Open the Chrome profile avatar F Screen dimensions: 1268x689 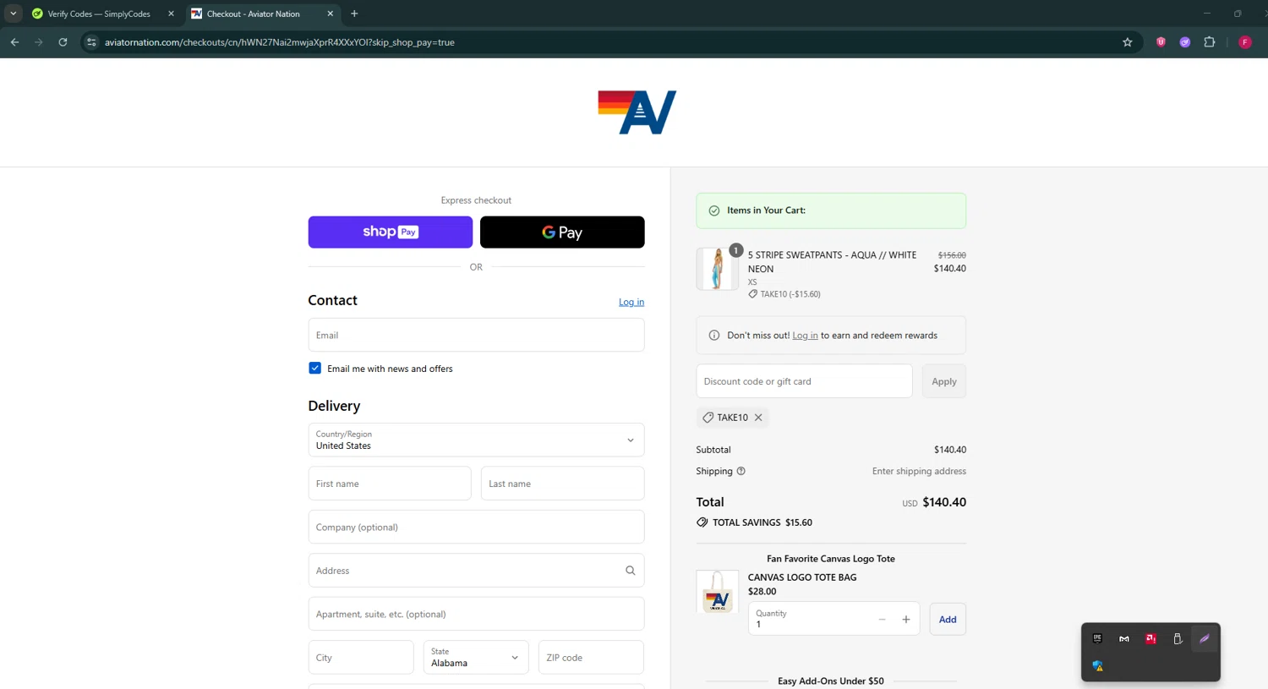1245,42
